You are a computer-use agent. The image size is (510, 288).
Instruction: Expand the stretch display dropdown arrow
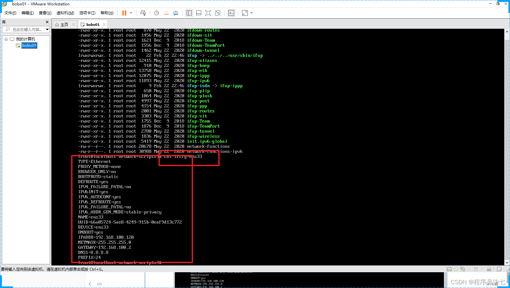252,13
